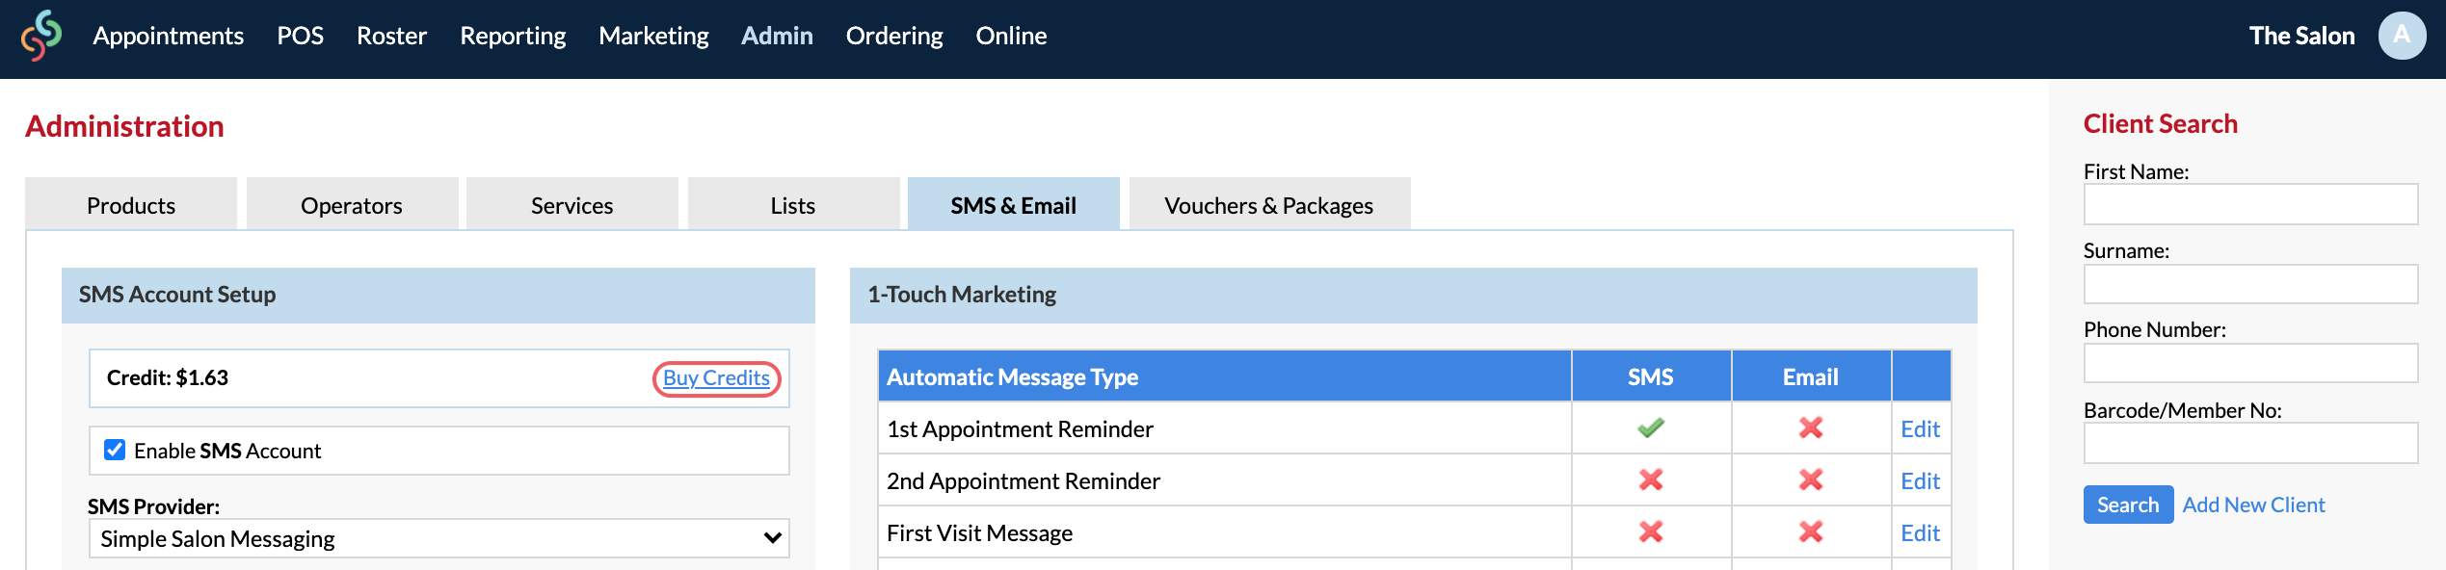The width and height of the screenshot is (2446, 570).
Task: Open the Marketing menu item
Action: point(653,36)
